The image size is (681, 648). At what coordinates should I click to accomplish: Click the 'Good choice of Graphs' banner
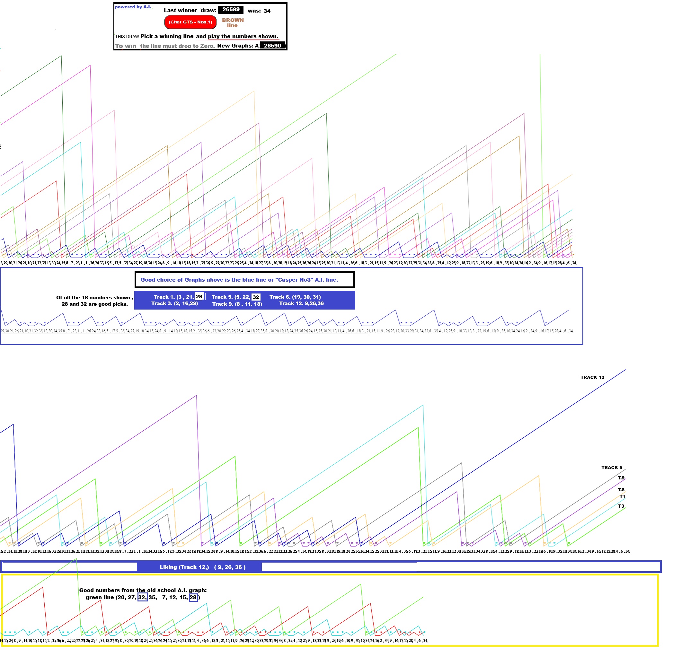coord(244,280)
